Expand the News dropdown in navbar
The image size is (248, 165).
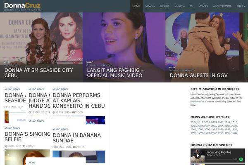[150, 6]
